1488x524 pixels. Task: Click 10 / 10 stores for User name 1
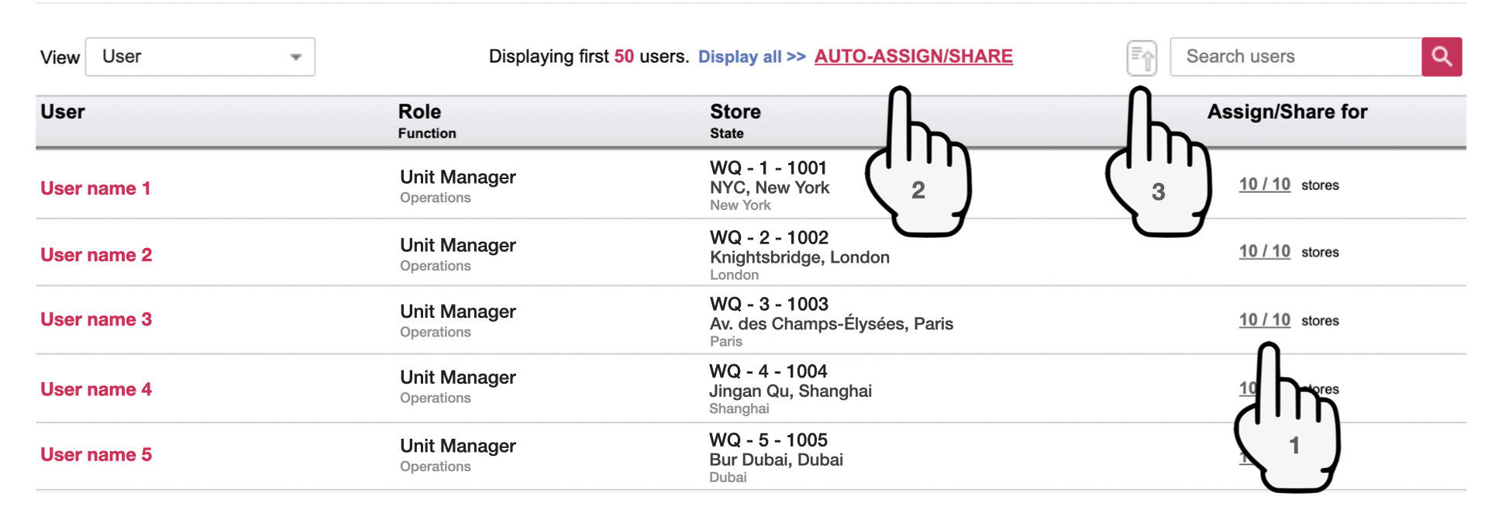coord(1264,184)
